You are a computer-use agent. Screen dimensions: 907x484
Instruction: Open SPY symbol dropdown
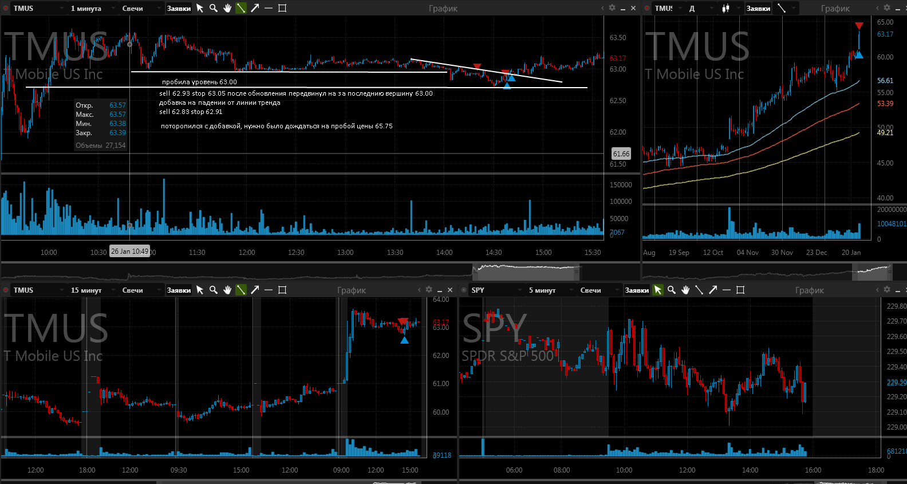click(x=496, y=290)
